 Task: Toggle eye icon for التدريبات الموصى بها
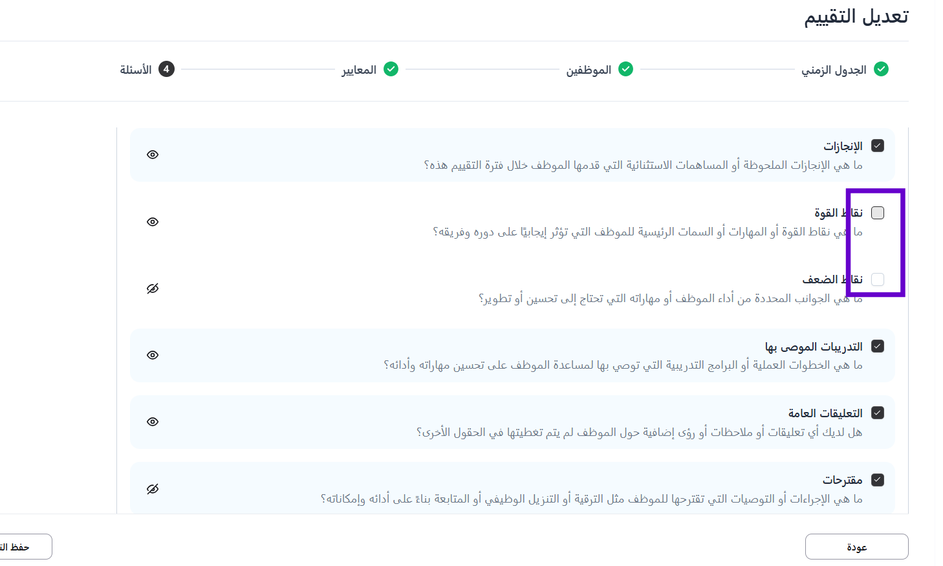pyautogui.click(x=153, y=355)
